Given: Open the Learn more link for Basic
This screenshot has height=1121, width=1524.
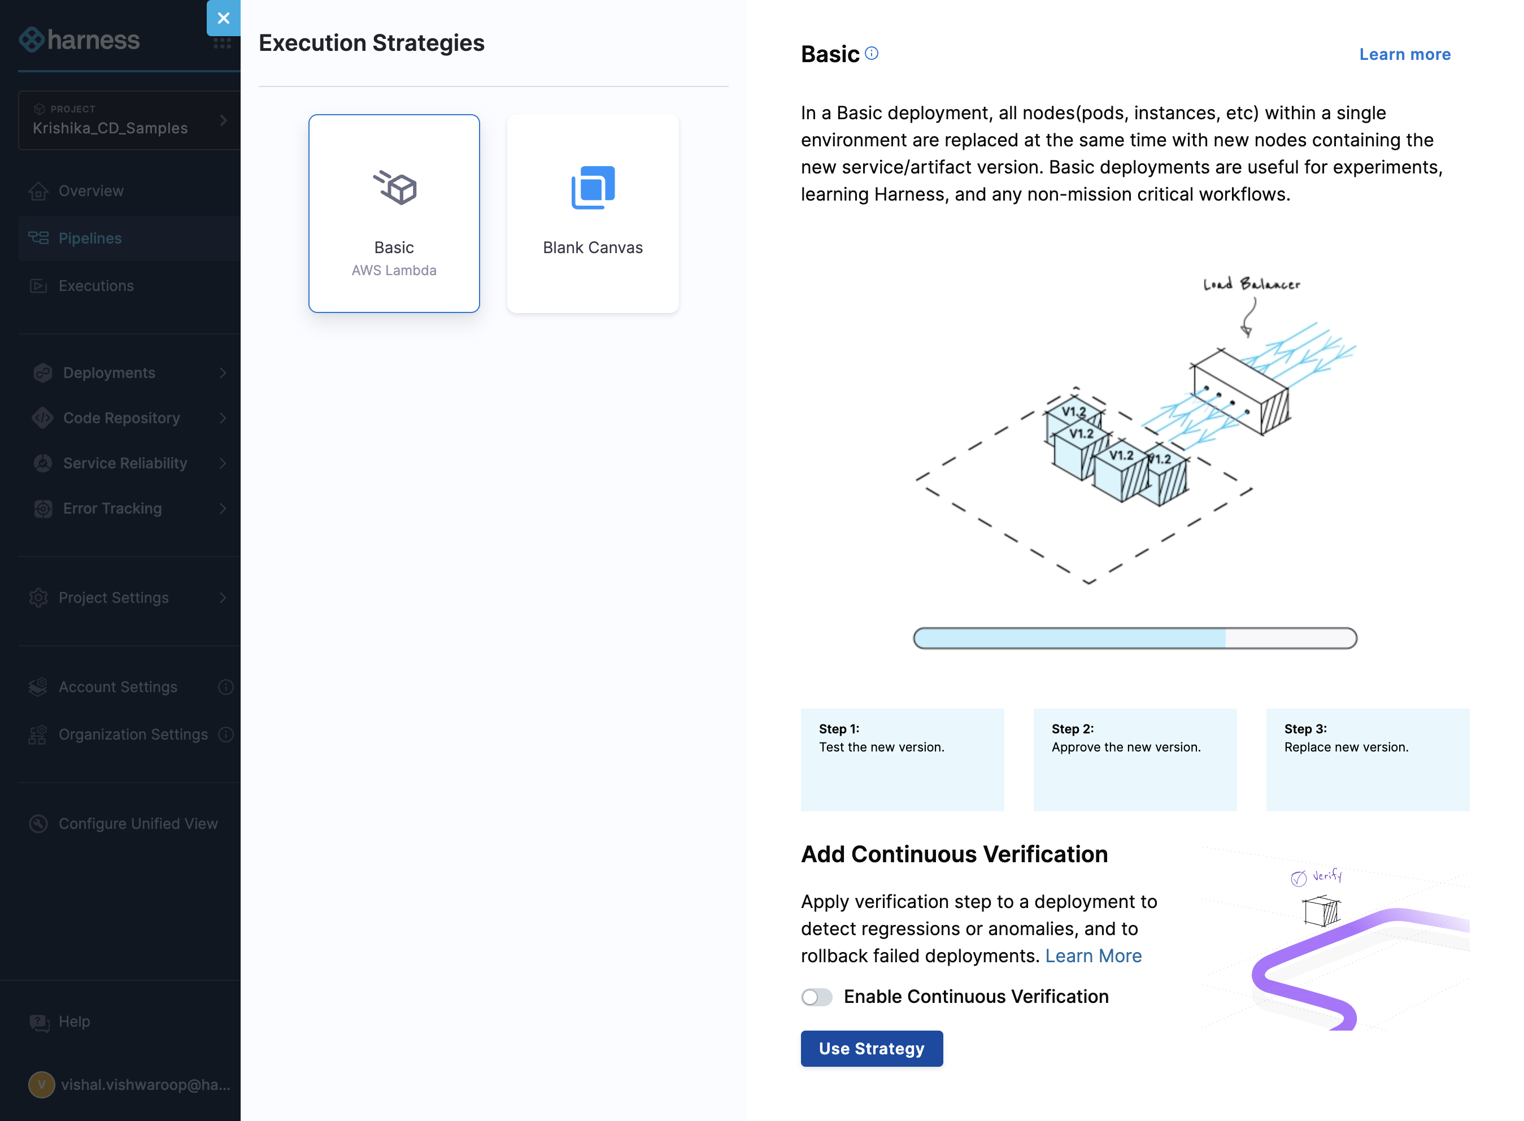Looking at the screenshot, I should point(1405,54).
